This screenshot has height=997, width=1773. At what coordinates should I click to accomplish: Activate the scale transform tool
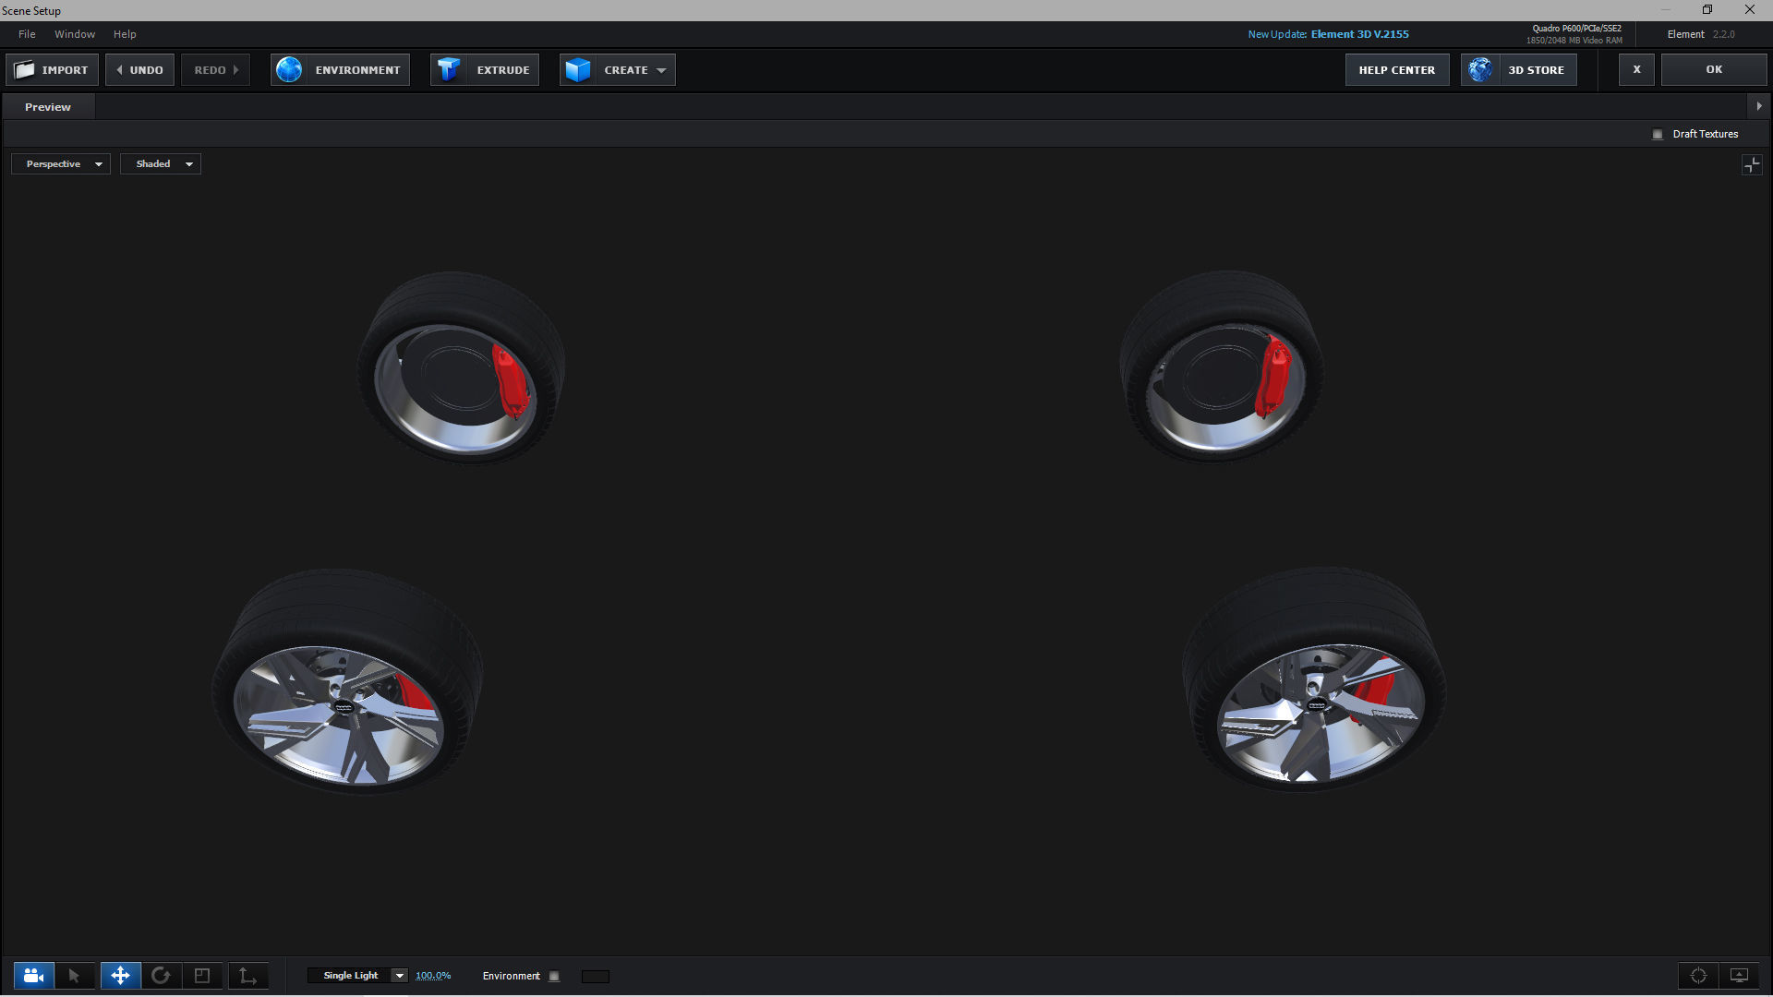click(202, 976)
